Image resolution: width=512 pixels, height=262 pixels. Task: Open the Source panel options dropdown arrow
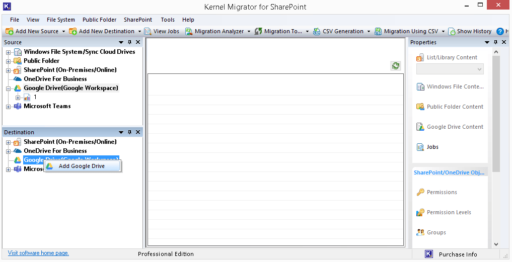point(121,42)
